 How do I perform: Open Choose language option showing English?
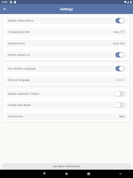tap(66, 80)
